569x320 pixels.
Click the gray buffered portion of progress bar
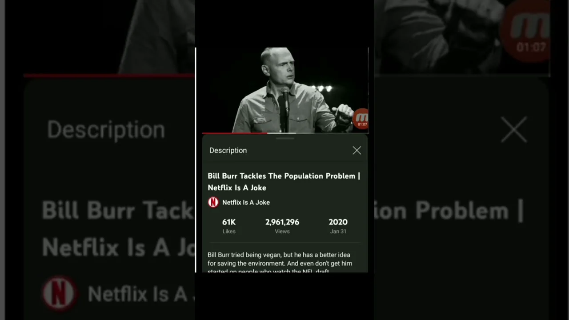[281, 133]
